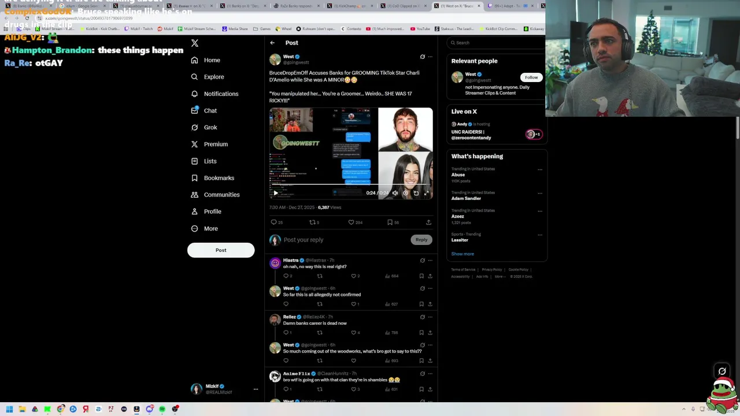Open Notifications from the sidebar
The image size is (740, 416).
click(x=214, y=94)
